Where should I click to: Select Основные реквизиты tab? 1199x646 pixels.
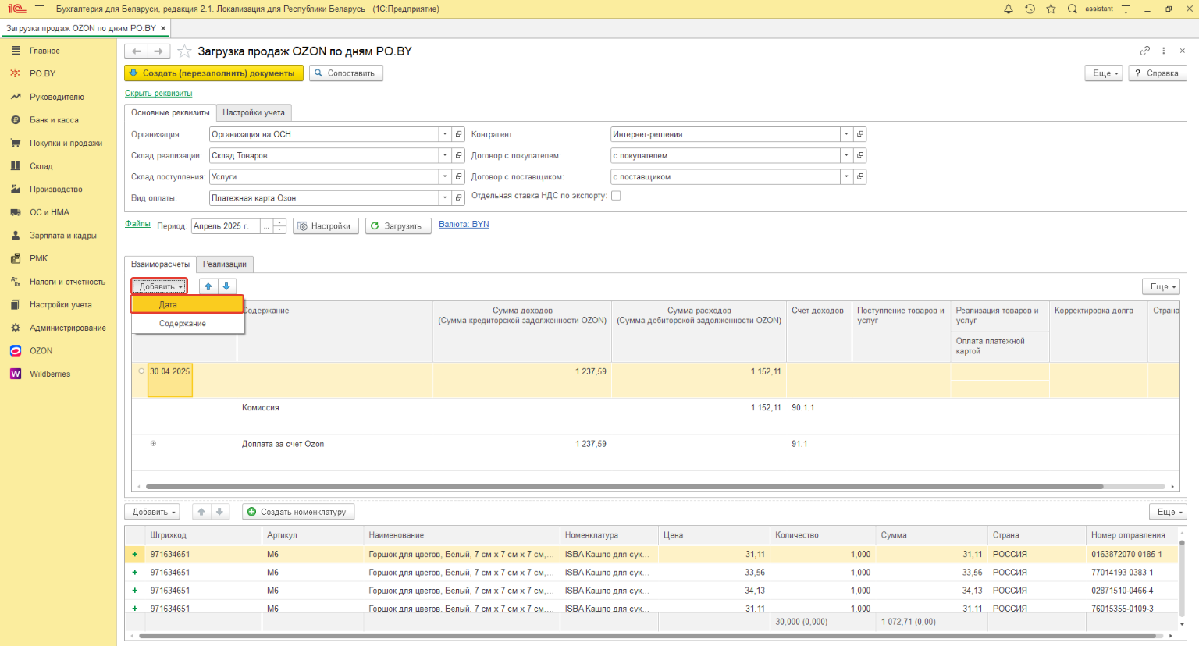tap(170, 112)
